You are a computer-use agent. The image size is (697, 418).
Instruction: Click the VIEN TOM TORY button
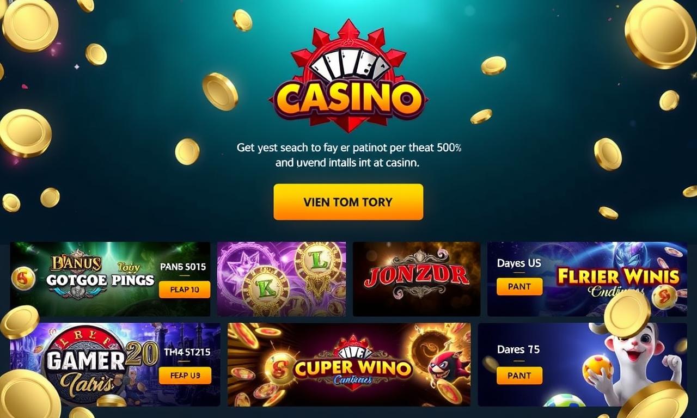click(348, 202)
